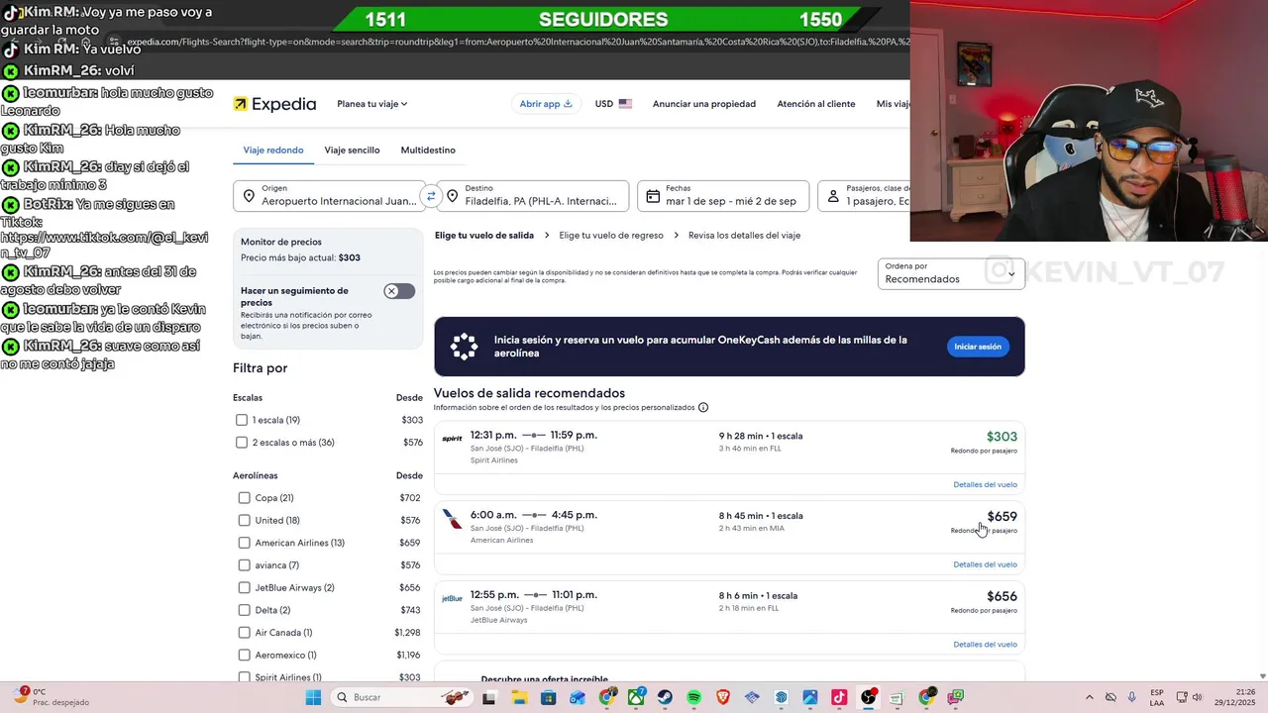This screenshot has width=1268, height=713.
Task: Click the ESP LAA language indicator
Action: click(1157, 697)
